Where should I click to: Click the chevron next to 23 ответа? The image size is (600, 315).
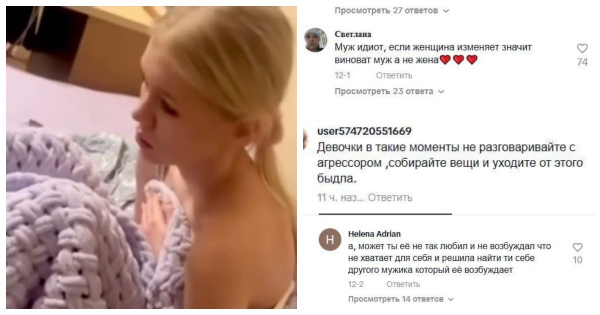[x=441, y=92]
